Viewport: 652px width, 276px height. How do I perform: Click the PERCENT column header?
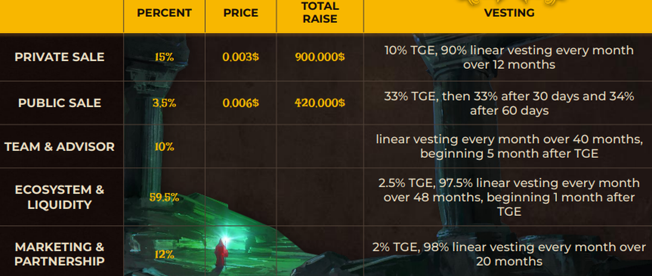(x=164, y=13)
